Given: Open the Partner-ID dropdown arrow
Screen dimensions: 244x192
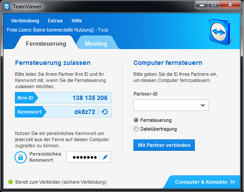Looking at the screenshot, I should click(203, 105).
